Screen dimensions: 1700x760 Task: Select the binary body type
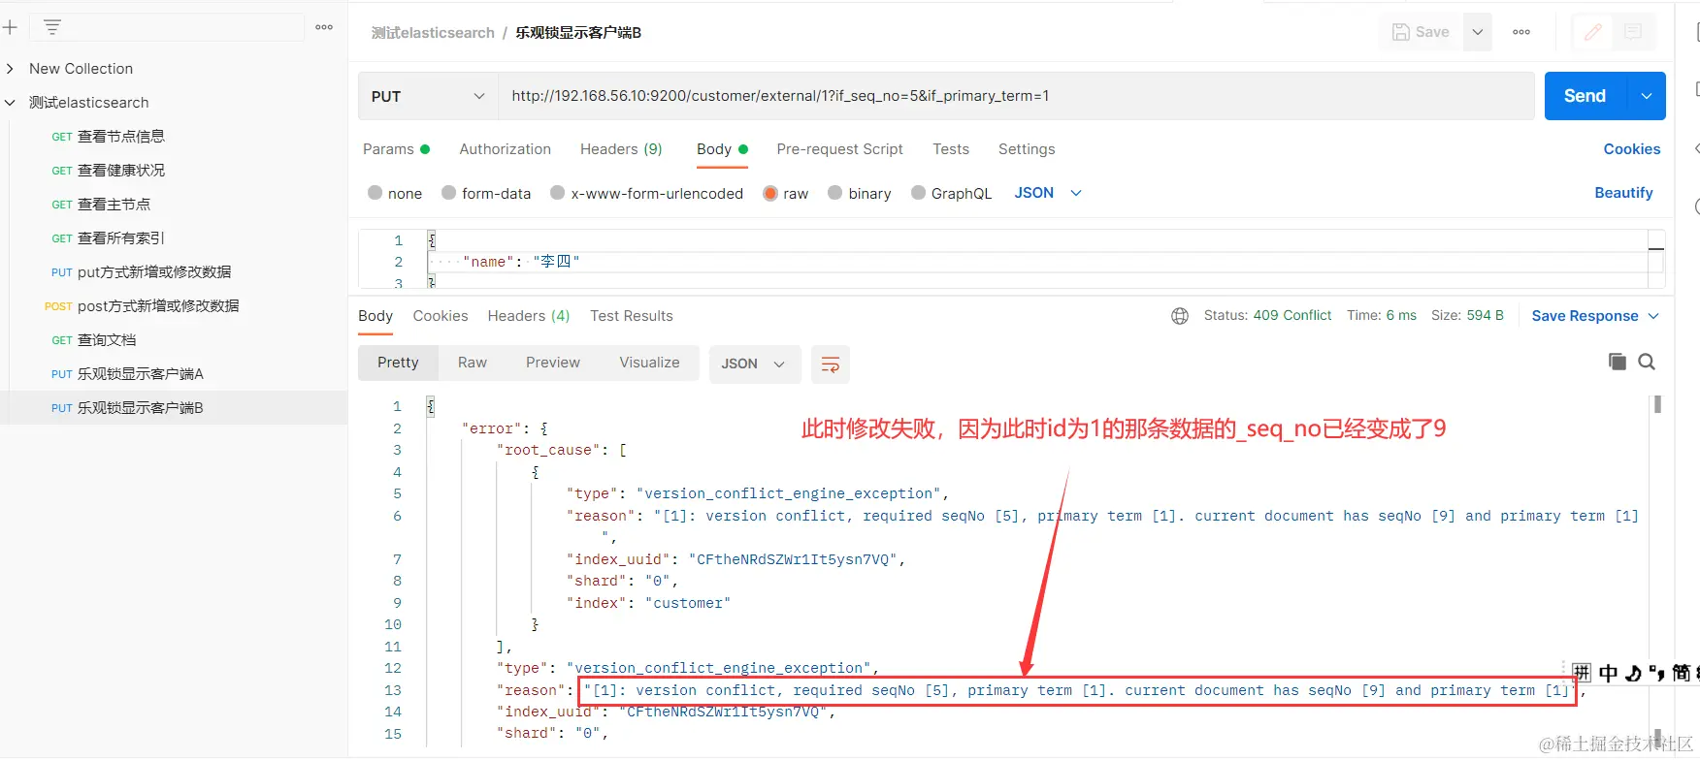coord(859,193)
